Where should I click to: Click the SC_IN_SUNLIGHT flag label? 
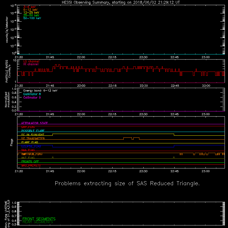tap(33, 135)
